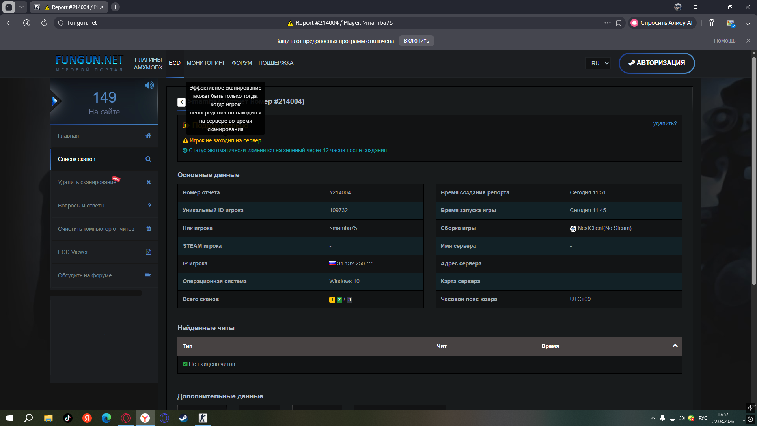Click the page vertical scrollbar

coord(754,170)
